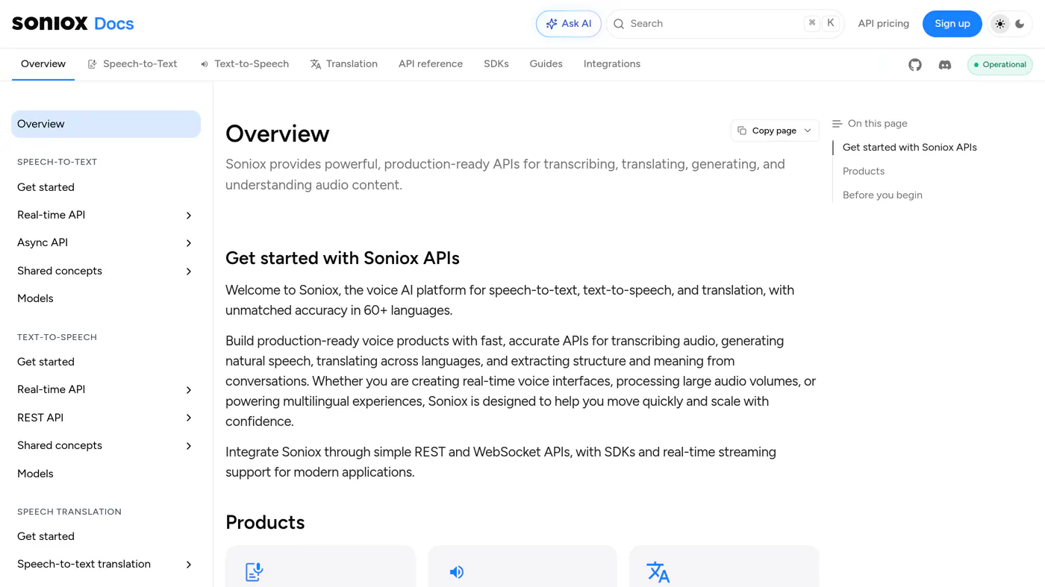This screenshot has width=1045, height=587.
Task: Open the Integrations tab
Action: pos(612,64)
